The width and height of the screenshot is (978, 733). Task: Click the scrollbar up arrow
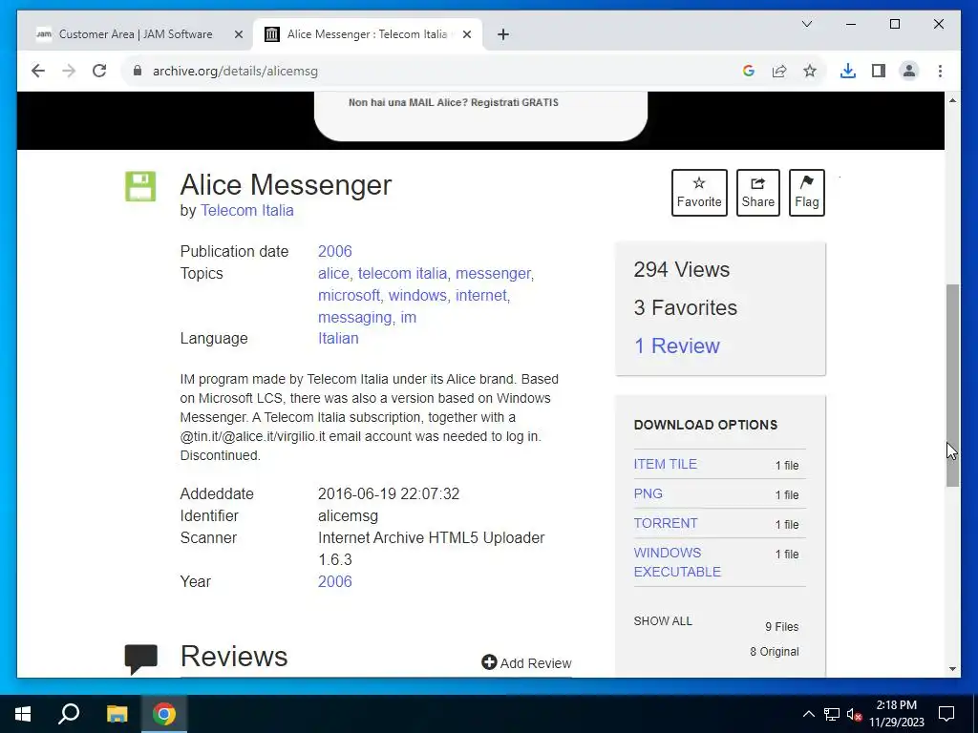click(x=952, y=100)
